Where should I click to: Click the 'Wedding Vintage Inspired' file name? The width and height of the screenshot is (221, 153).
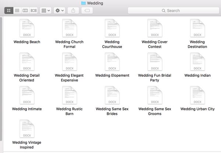coord(27,145)
